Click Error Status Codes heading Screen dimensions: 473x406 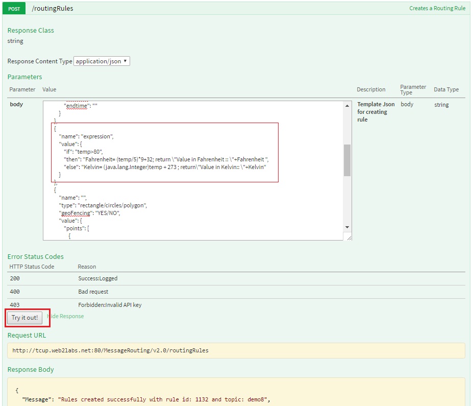tap(36, 256)
